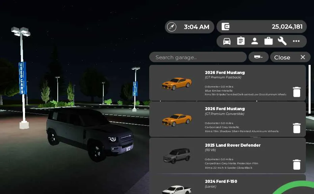Screen dimensions: 314x194
Task: Select the Mustang GT Premium Fastback thumbnail
Action: coord(177,83)
